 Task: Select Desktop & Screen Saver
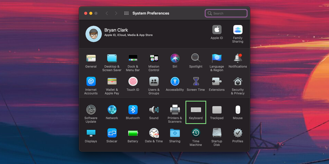pos(112,58)
